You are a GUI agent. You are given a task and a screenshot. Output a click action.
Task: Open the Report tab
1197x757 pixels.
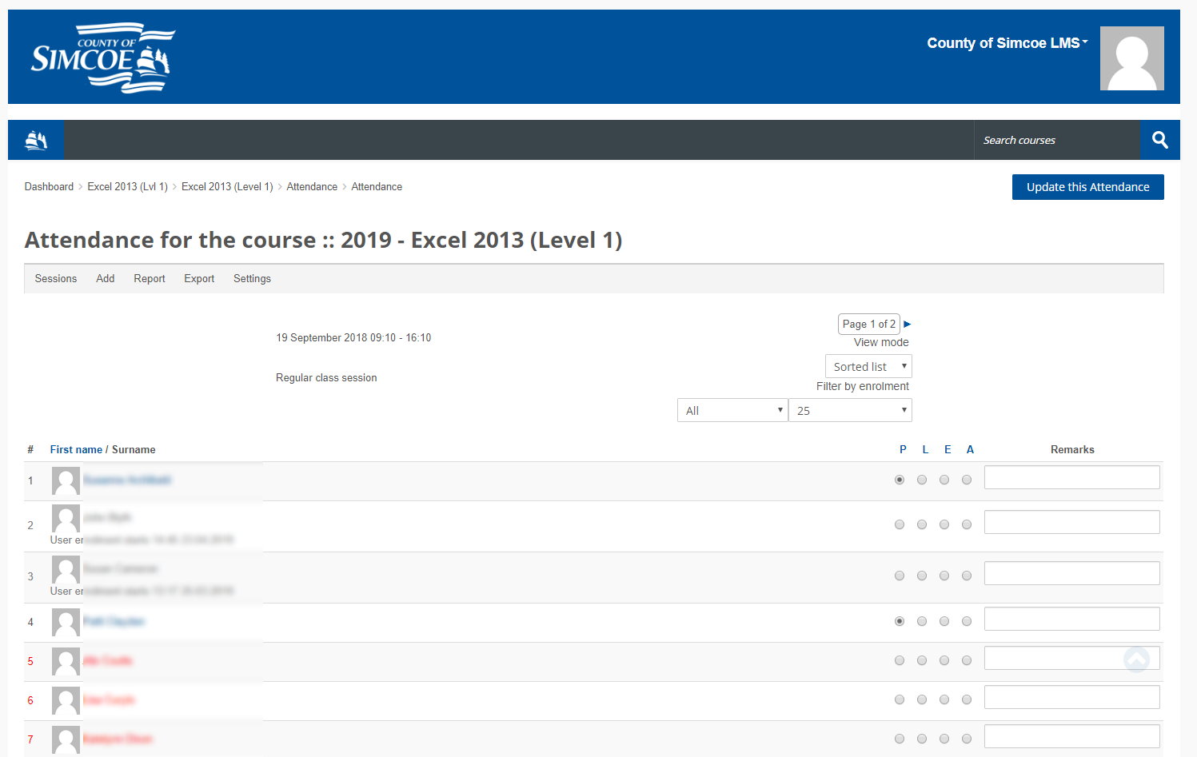[x=150, y=278]
